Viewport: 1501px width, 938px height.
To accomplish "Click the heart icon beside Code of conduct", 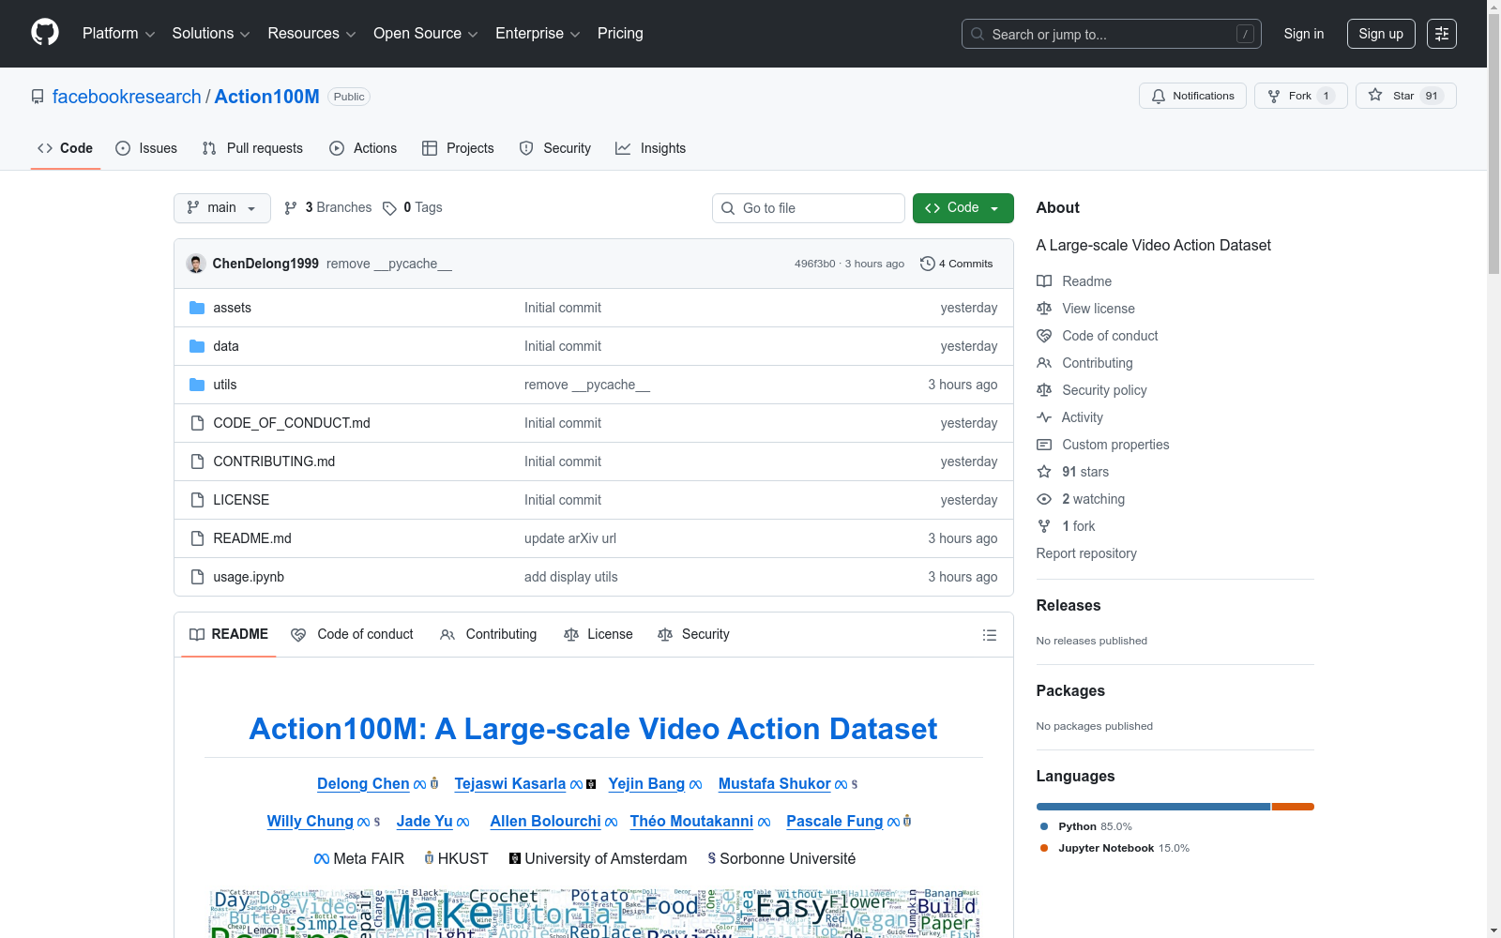I will click(x=1044, y=336).
